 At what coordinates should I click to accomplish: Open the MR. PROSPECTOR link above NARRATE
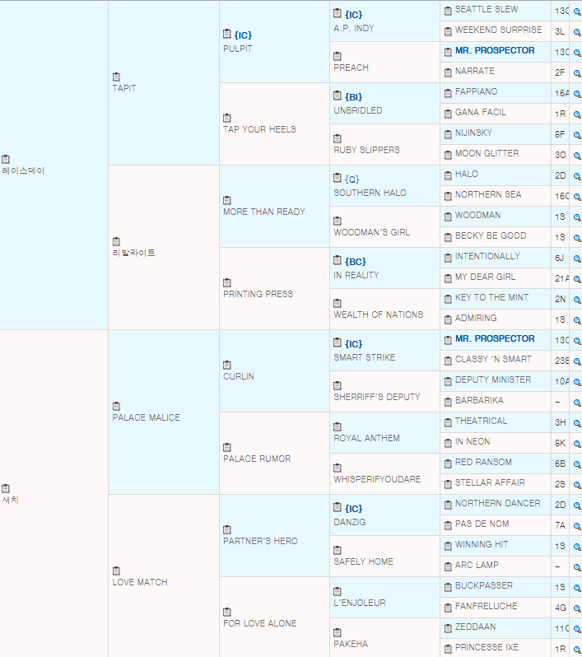pyautogui.click(x=494, y=51)
